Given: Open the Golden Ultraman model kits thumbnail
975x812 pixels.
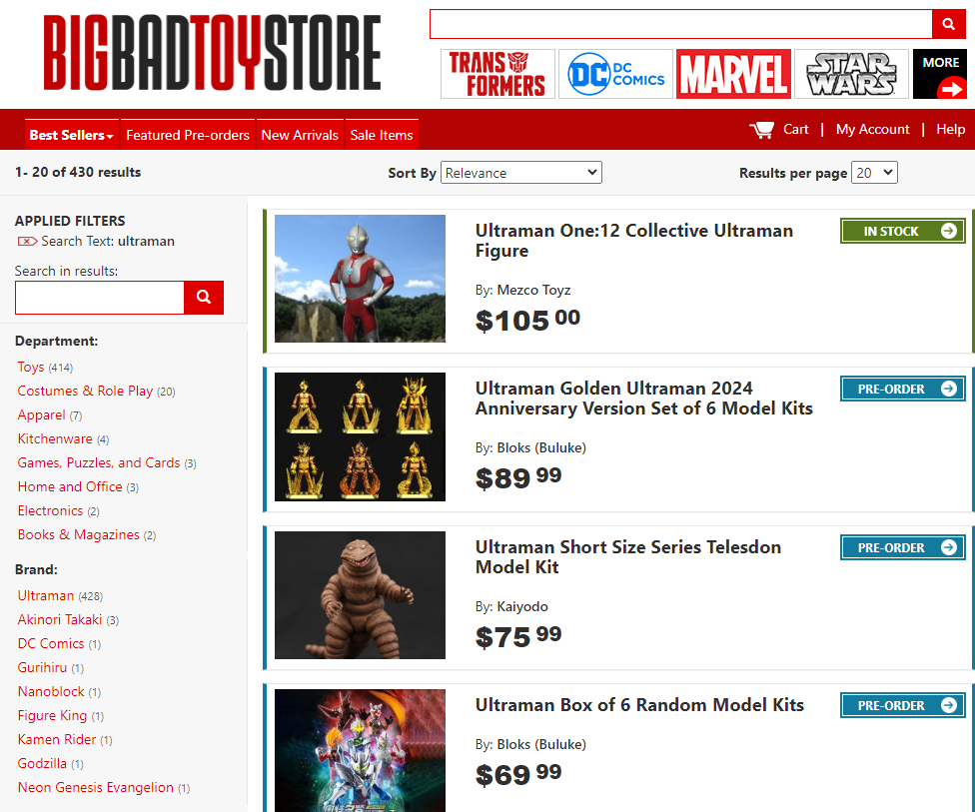Looking at the screenshot, I should 360,436.
